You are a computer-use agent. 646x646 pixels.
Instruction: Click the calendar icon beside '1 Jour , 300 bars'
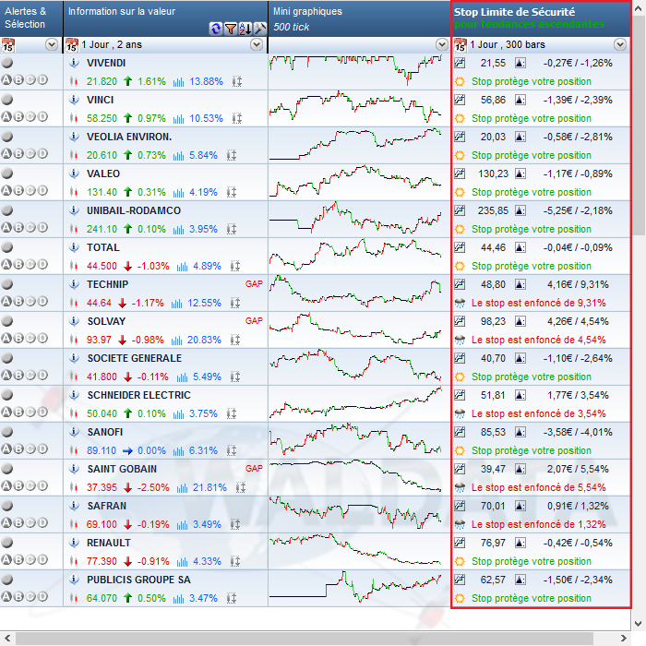click(x=461, y=45)
